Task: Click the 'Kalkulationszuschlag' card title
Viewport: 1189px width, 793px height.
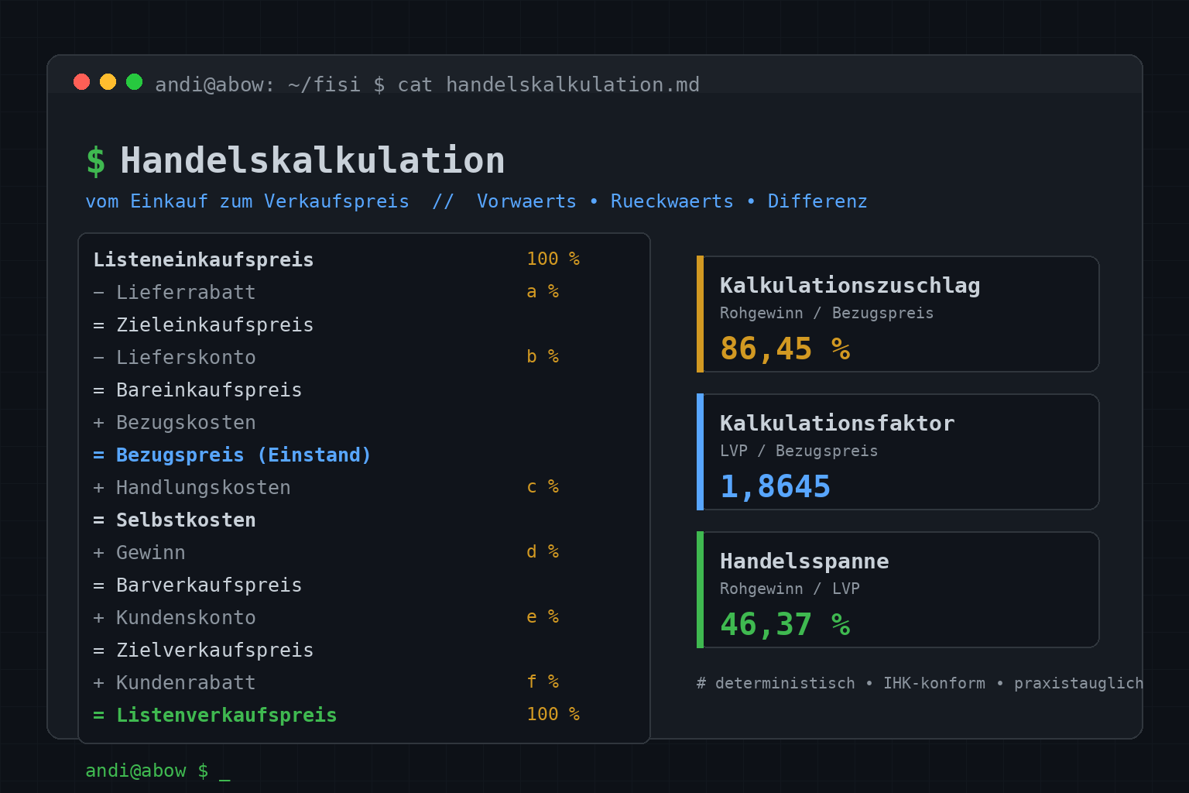Action: 850,286
